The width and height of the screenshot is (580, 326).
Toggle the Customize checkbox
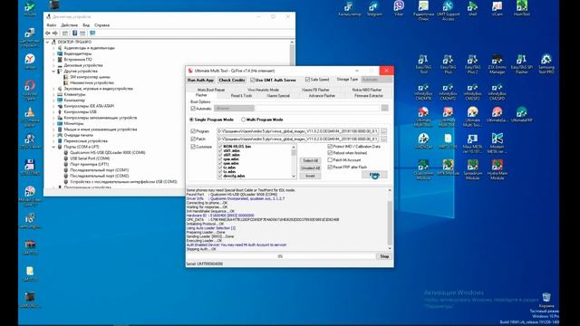(193, 147)
